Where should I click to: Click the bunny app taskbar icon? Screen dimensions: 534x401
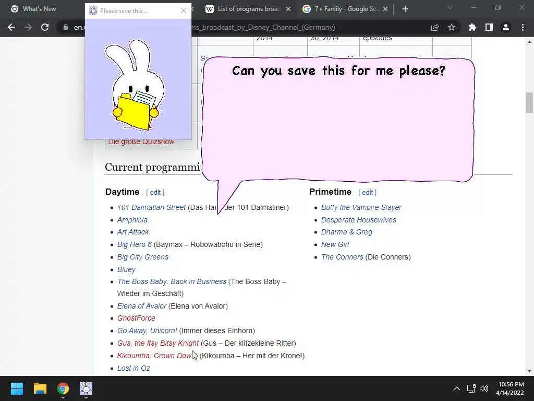click(x=86, y=388)
